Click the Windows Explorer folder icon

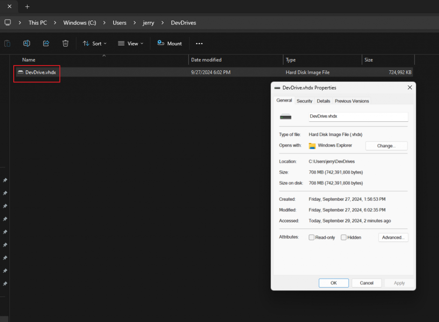click(312, 146)
